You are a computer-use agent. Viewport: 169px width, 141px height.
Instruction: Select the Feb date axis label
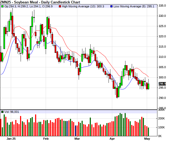[x=46, y=138]
